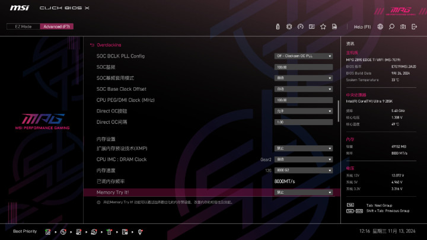
Task: Click the exit door icon
Action: (414, 27)
